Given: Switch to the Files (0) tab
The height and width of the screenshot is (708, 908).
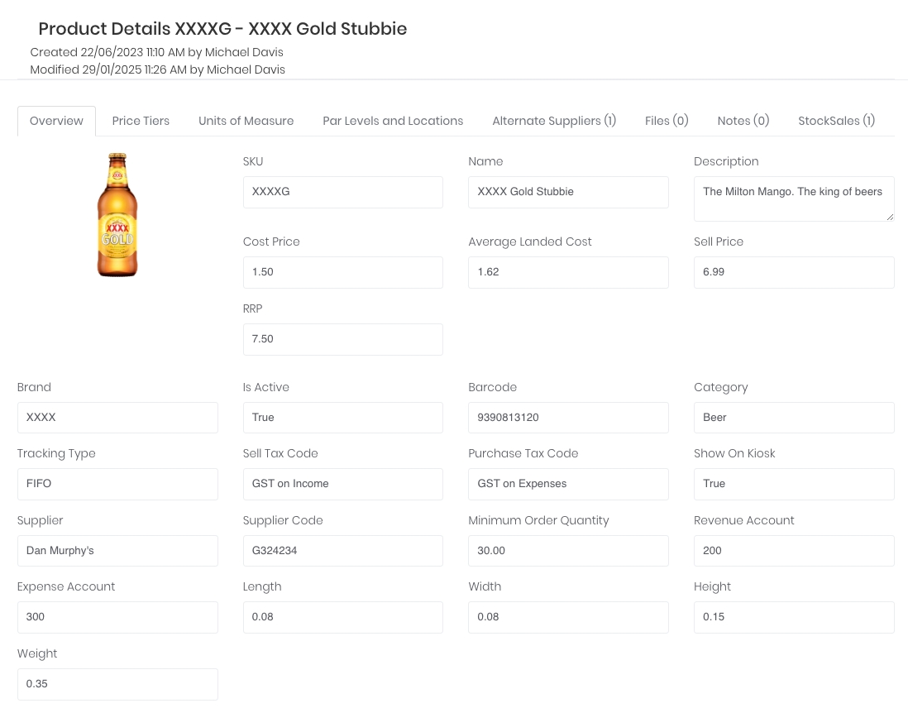Looking at the screenshot, I should [x=667, y=121].
